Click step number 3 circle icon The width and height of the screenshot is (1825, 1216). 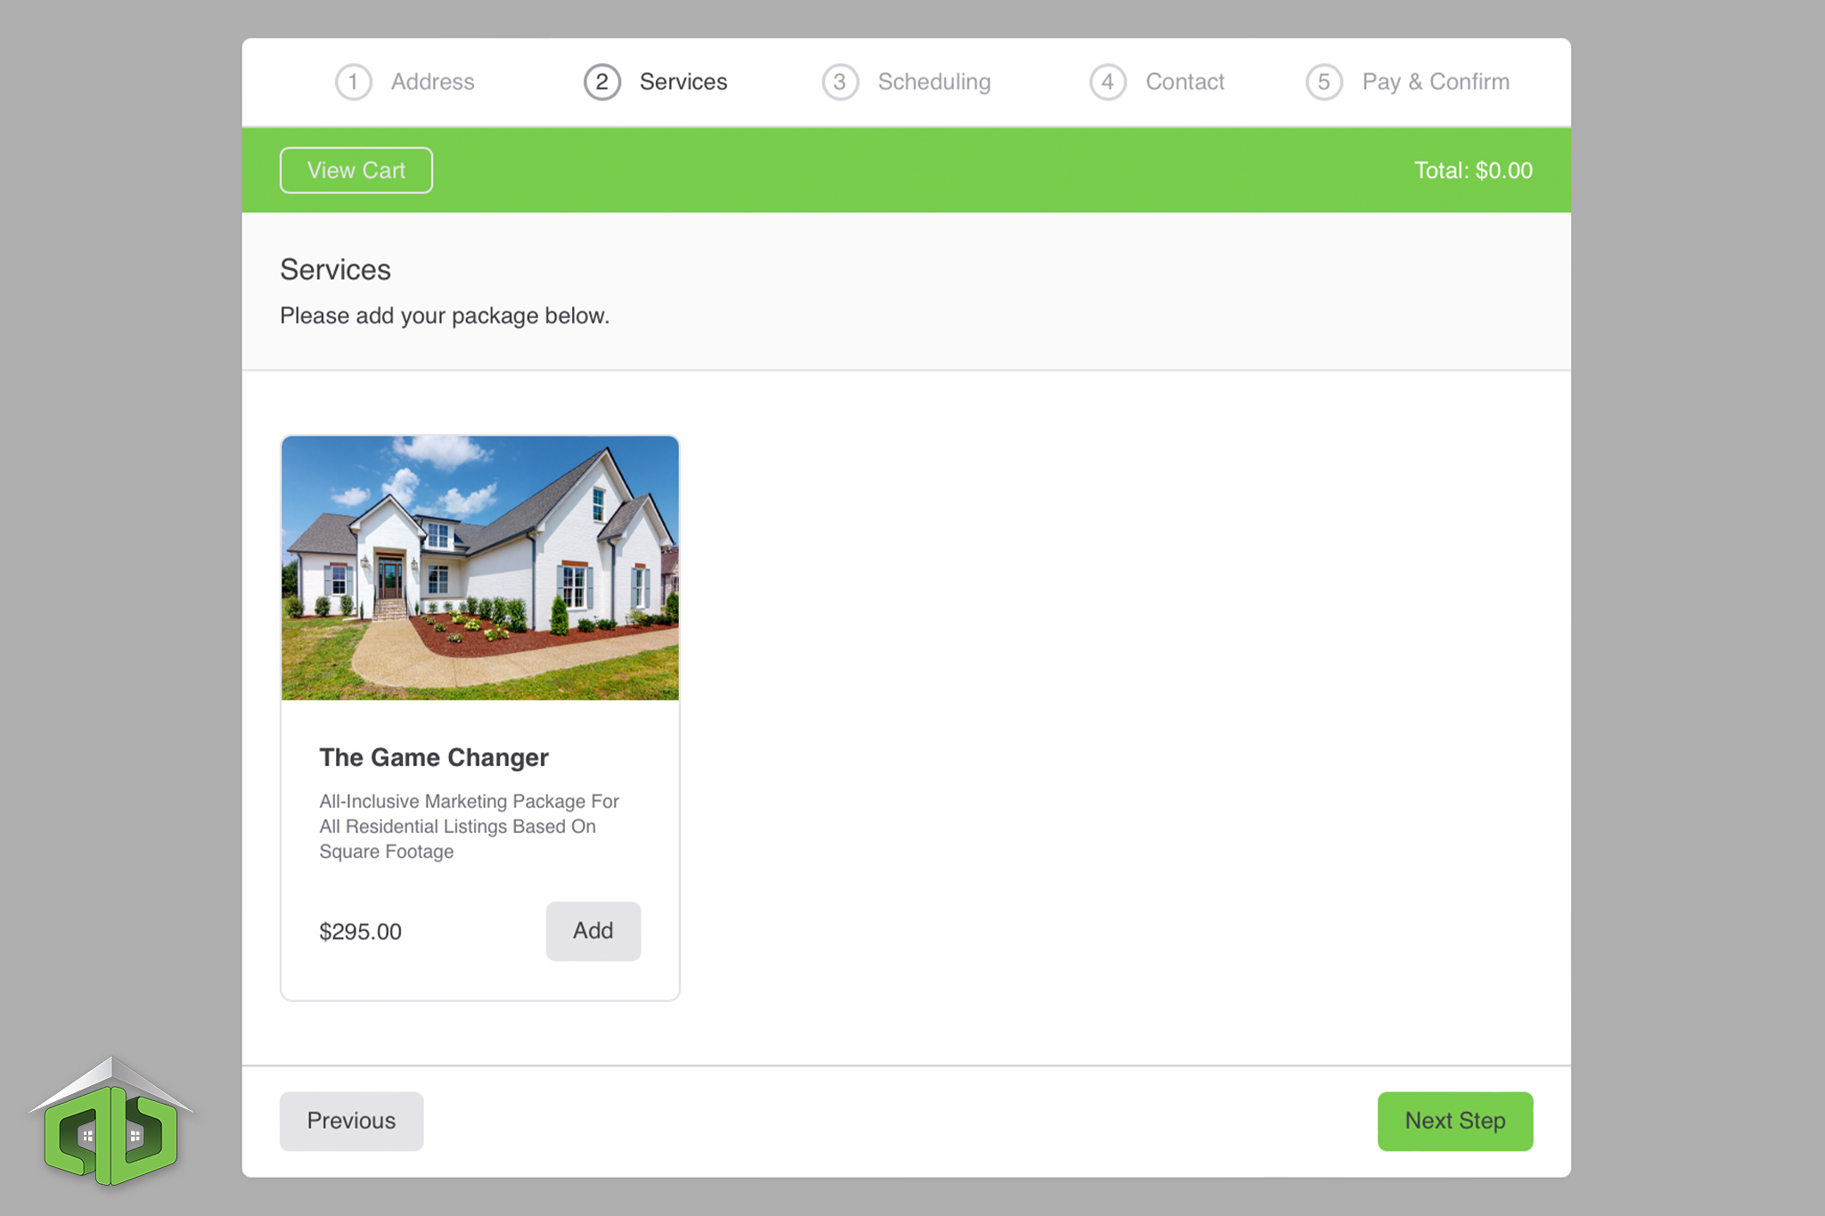839,82
